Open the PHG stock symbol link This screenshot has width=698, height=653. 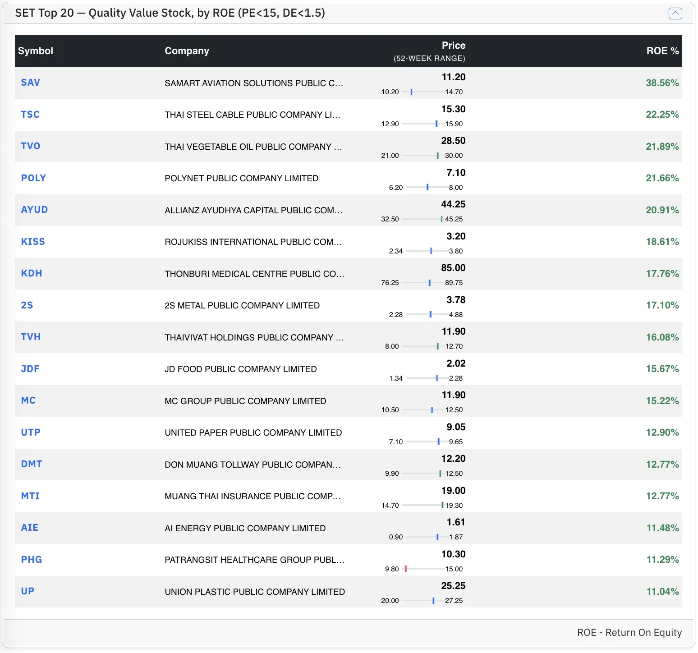tap(32, 560)
